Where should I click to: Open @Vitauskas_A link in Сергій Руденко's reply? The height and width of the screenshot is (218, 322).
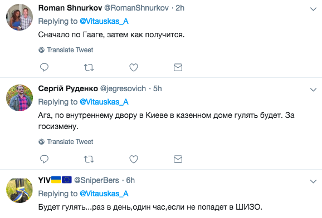tap(104, 102)
